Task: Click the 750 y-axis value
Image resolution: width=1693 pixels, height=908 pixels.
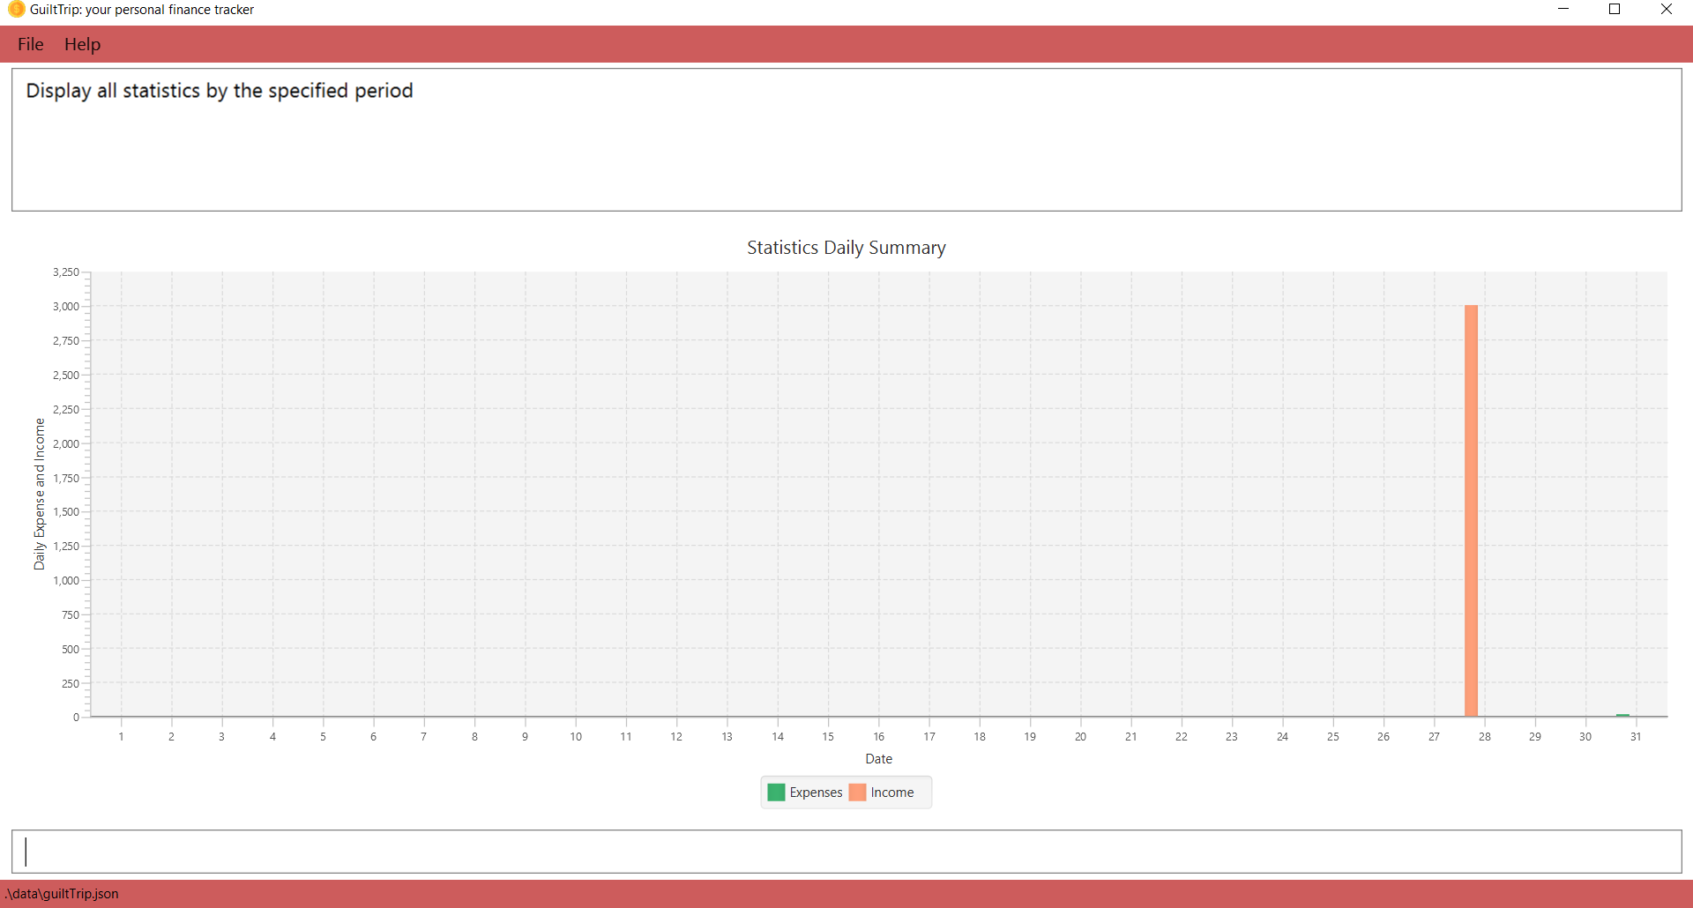Action: (x=71, y=614)
